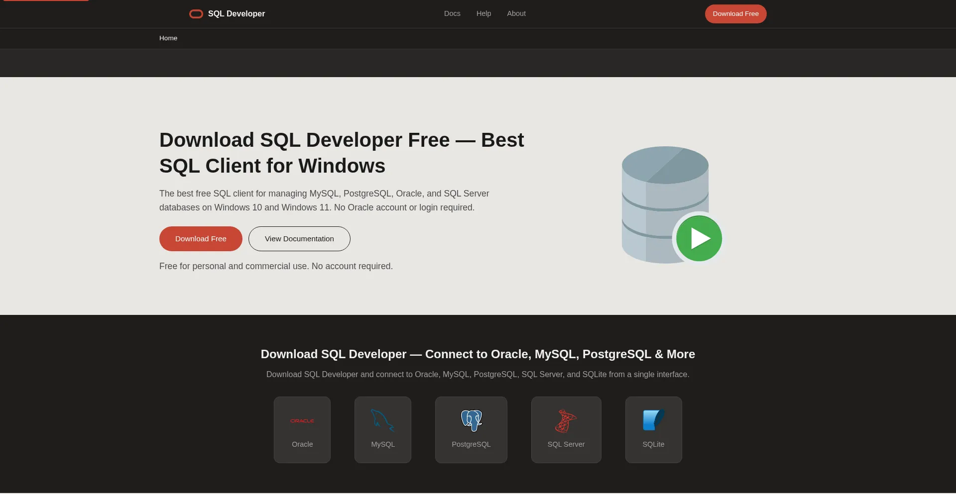Click the Oracle card label
Viewport: 956px width, 494px height.
302,444
